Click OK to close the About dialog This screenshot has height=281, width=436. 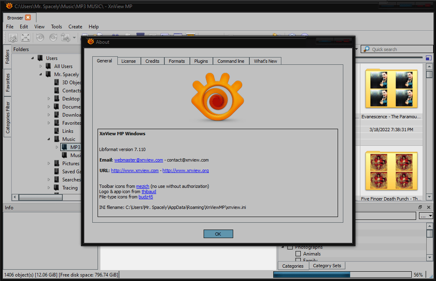pyautogui.click(x=218, y=234)
